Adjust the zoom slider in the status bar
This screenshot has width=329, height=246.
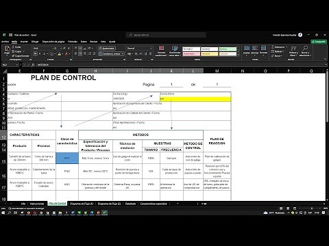click(x=312, y=208)
